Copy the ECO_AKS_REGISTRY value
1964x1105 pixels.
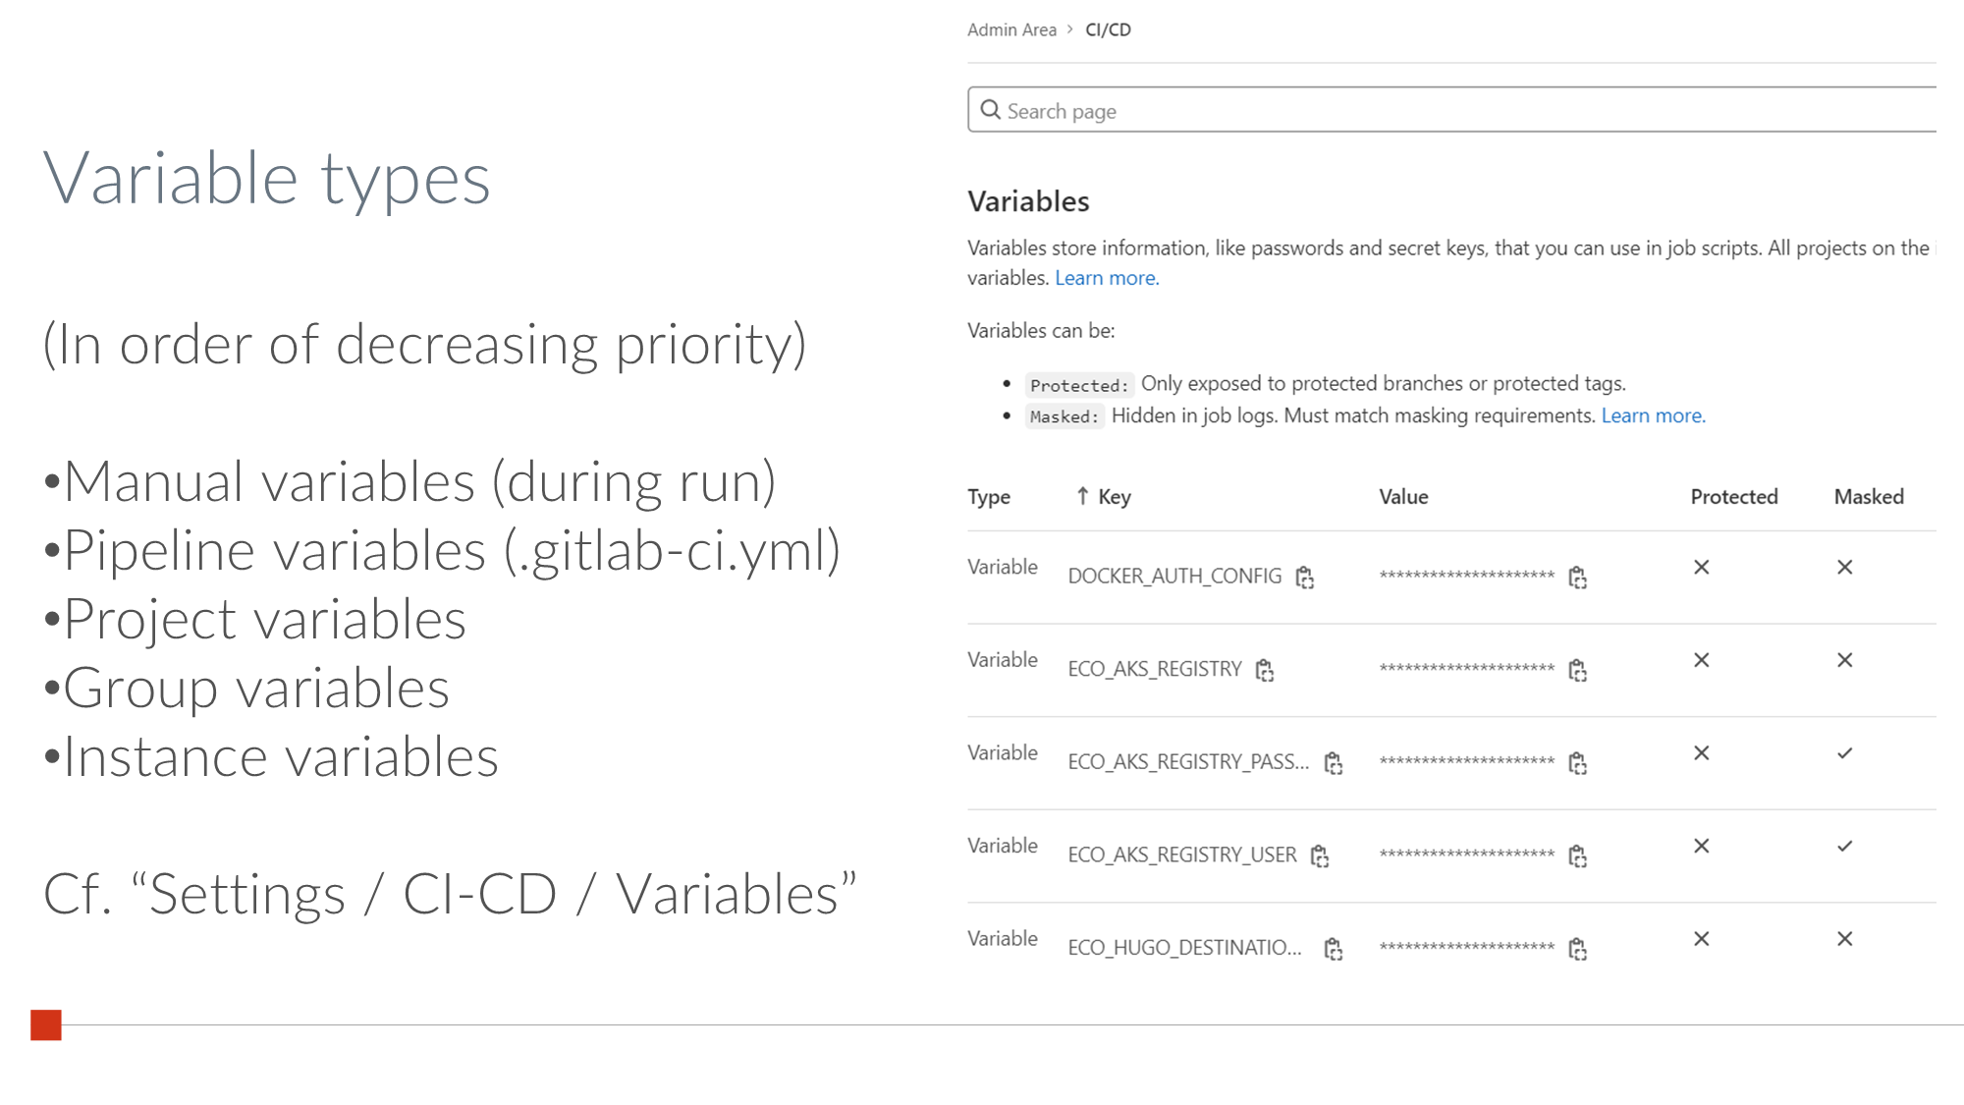(x=1577, y=671)
